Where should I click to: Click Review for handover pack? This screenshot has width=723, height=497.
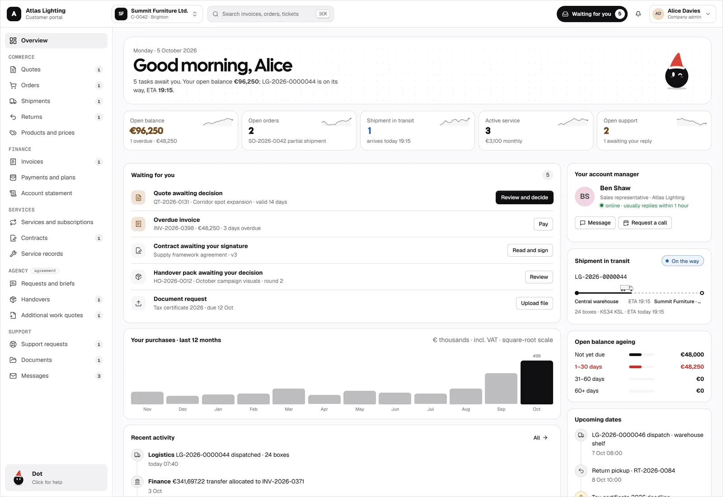[539, 277]
